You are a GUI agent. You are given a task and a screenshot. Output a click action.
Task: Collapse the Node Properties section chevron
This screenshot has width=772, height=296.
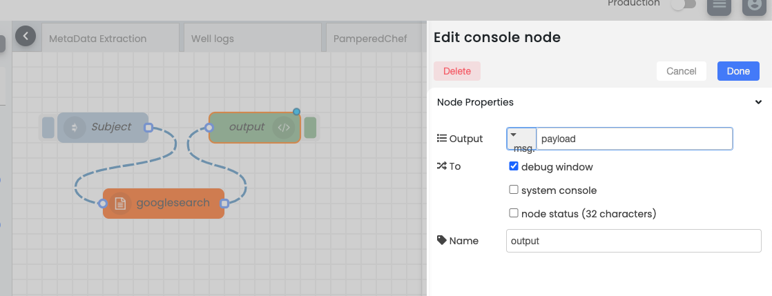coord(759,102)
